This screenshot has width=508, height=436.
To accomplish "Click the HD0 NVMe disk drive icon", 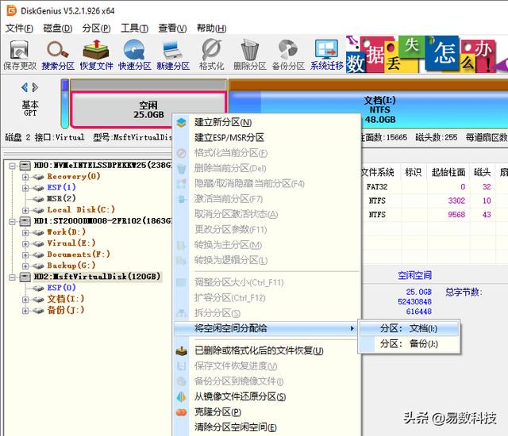I will pyautogui.click(x=25, y=166).
